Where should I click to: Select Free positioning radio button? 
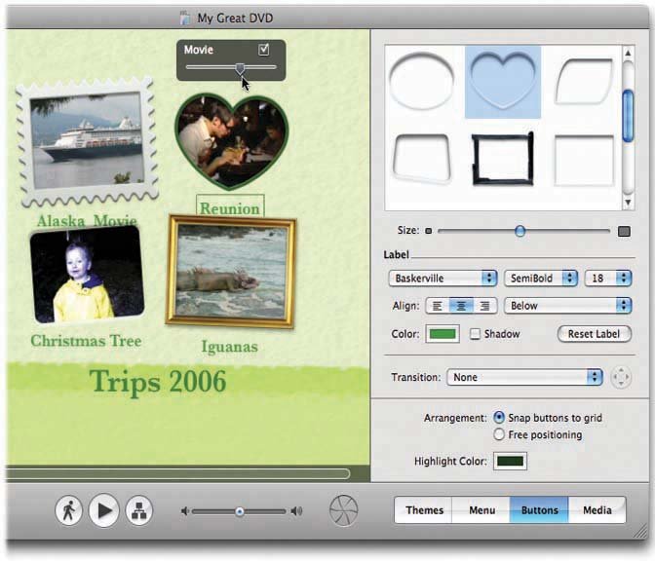pos(500,434)
